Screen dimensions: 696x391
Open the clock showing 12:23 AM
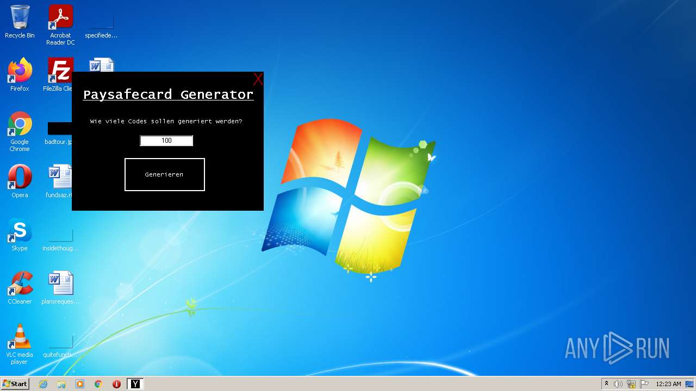(x=668, y=384)
